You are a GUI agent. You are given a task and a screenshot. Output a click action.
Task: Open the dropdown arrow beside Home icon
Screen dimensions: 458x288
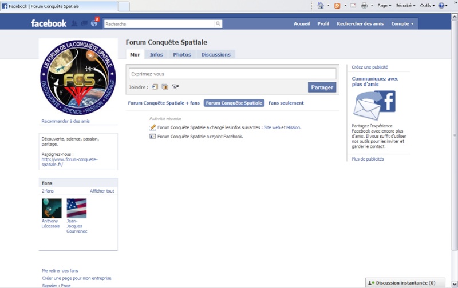click(x=328, y=6)
